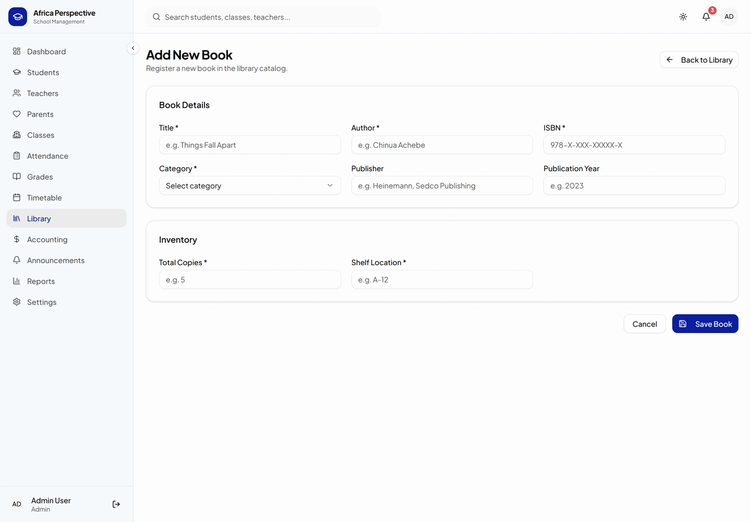
Task: Click into the ISBN field
Action: click(x=634, y=145)
